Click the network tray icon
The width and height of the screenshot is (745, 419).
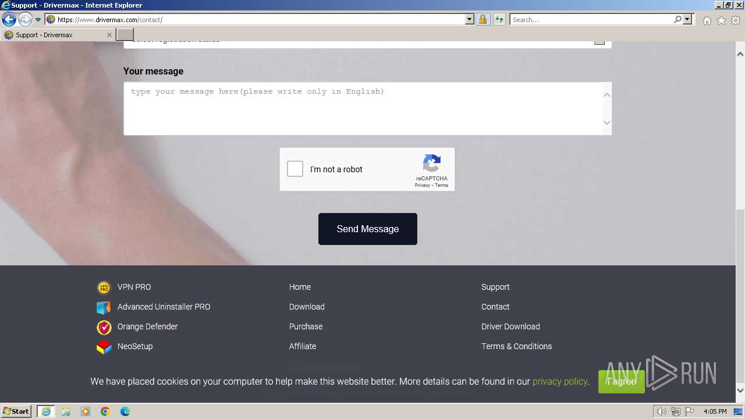tap(676, 411)
